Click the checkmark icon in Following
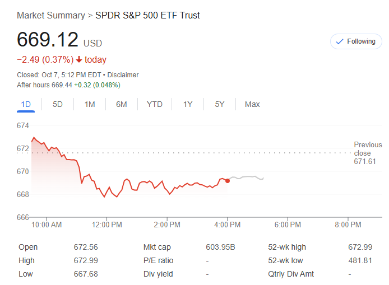389x285 pixels. [x=339, y=41]
